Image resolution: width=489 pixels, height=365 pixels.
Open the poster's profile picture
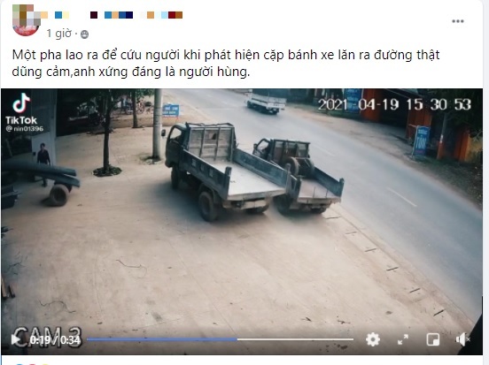click(27, 20)
